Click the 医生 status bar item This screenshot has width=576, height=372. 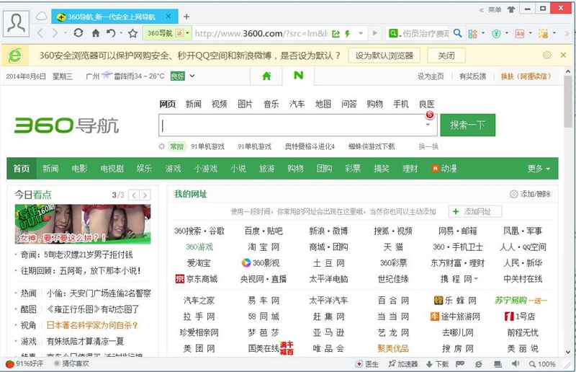pos(367,364)
